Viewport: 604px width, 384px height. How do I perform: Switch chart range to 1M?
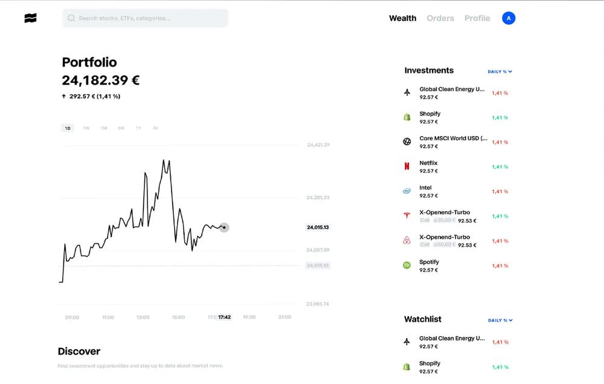coord(104,128)
